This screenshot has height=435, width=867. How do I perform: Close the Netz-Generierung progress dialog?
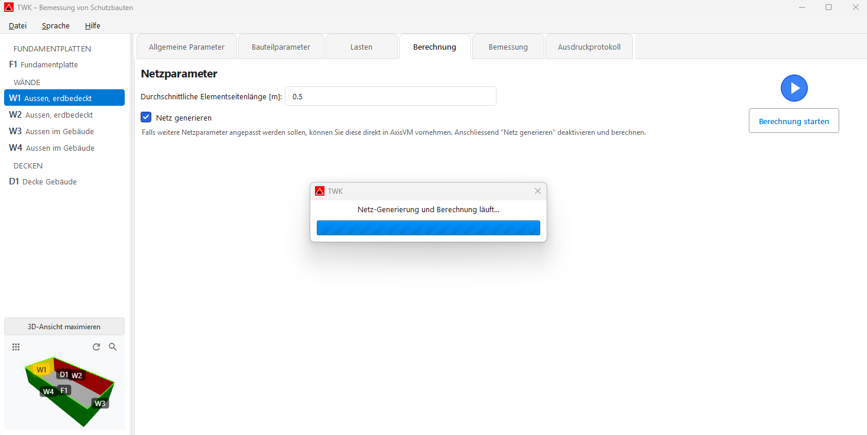[537, 190]
